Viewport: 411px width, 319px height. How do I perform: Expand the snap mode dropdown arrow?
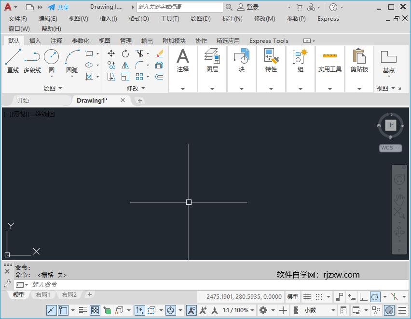tap(329, 297)
